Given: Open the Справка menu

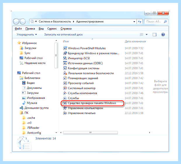Looking at the screenshot, I should pos(66,29).
